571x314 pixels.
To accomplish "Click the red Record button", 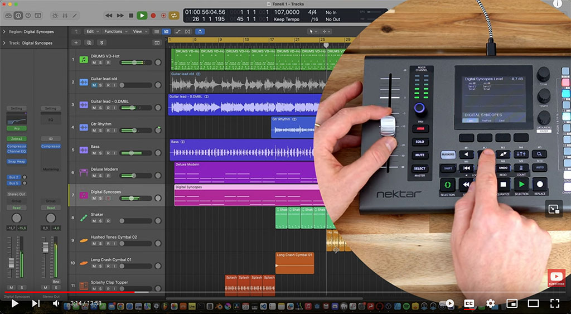I will point(153,16).
